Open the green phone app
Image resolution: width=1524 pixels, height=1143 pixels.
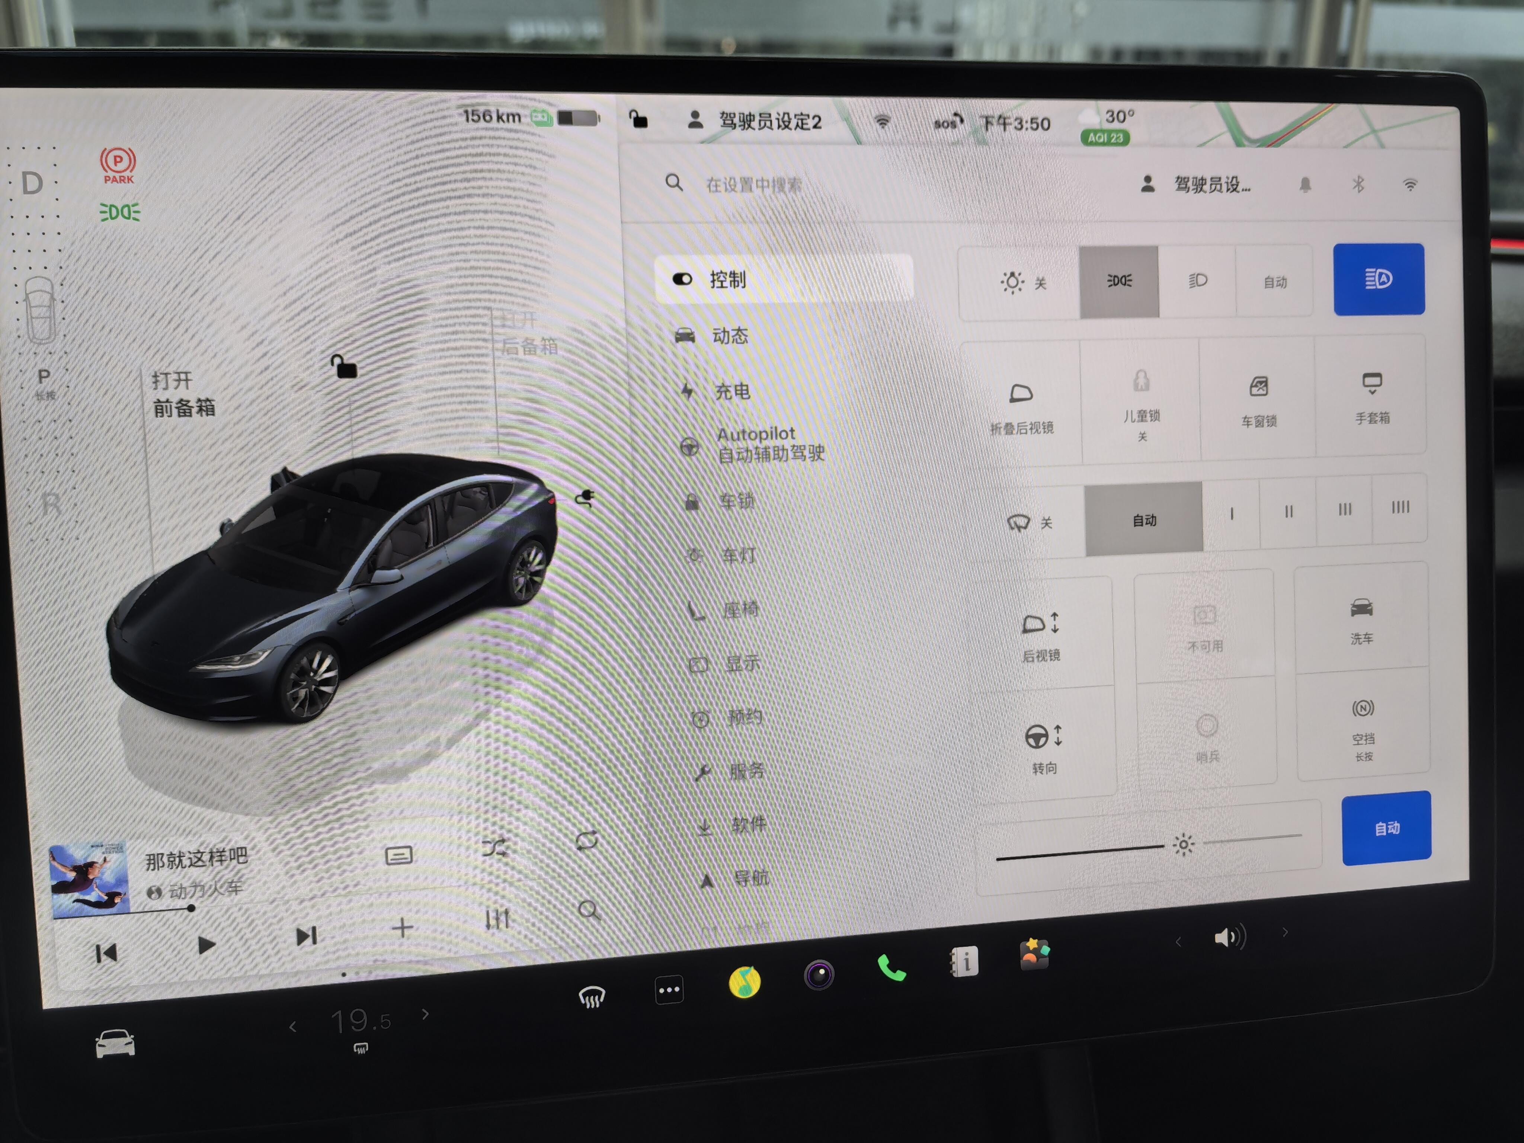click(x=891, y=967)
